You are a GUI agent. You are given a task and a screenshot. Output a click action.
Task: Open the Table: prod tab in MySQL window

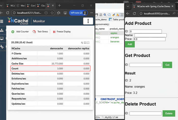[x=116, y=20]
